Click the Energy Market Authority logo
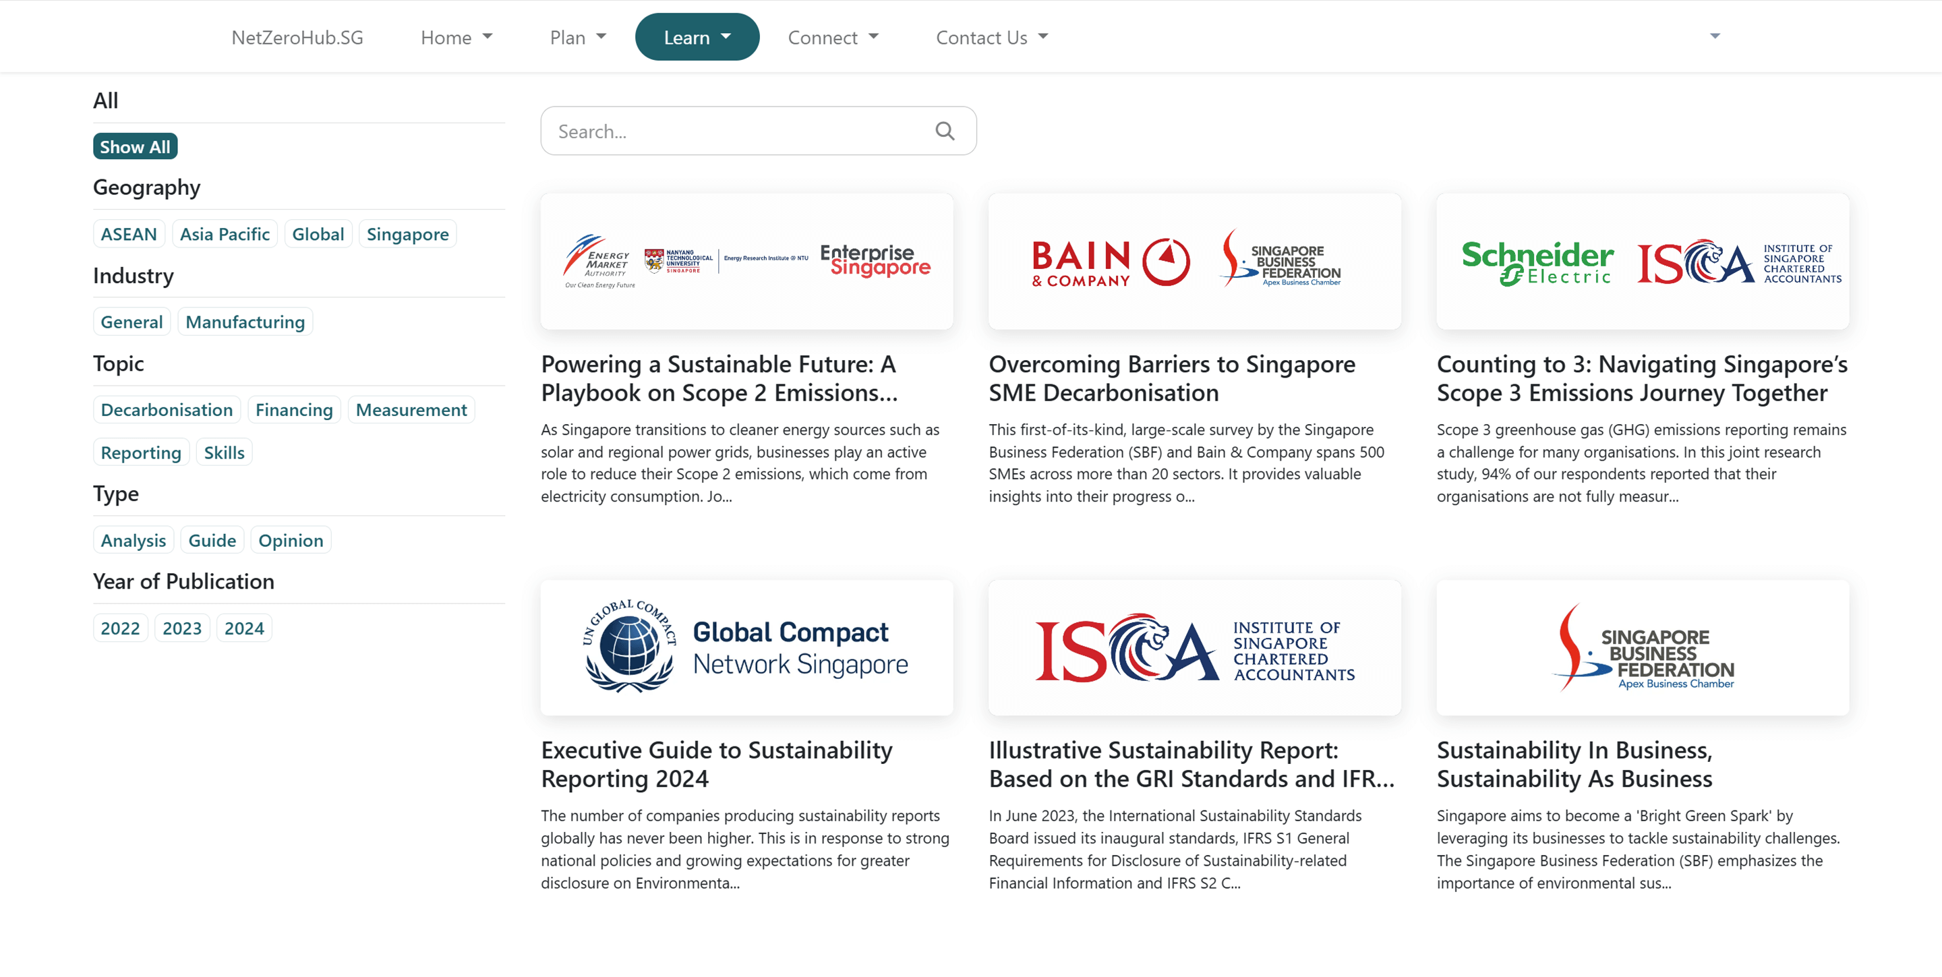This screenshot has height=977, width=1942. pyautogui.click(x=599, y=262)
